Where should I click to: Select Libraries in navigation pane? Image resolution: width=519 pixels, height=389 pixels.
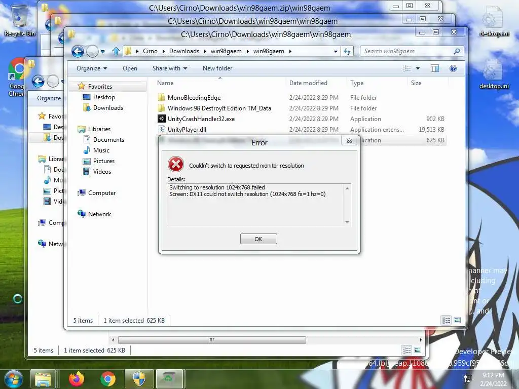[x=99, y=129]
